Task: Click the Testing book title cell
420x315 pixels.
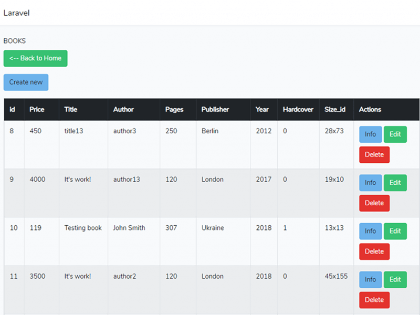Action: click(x=83, y=228)
